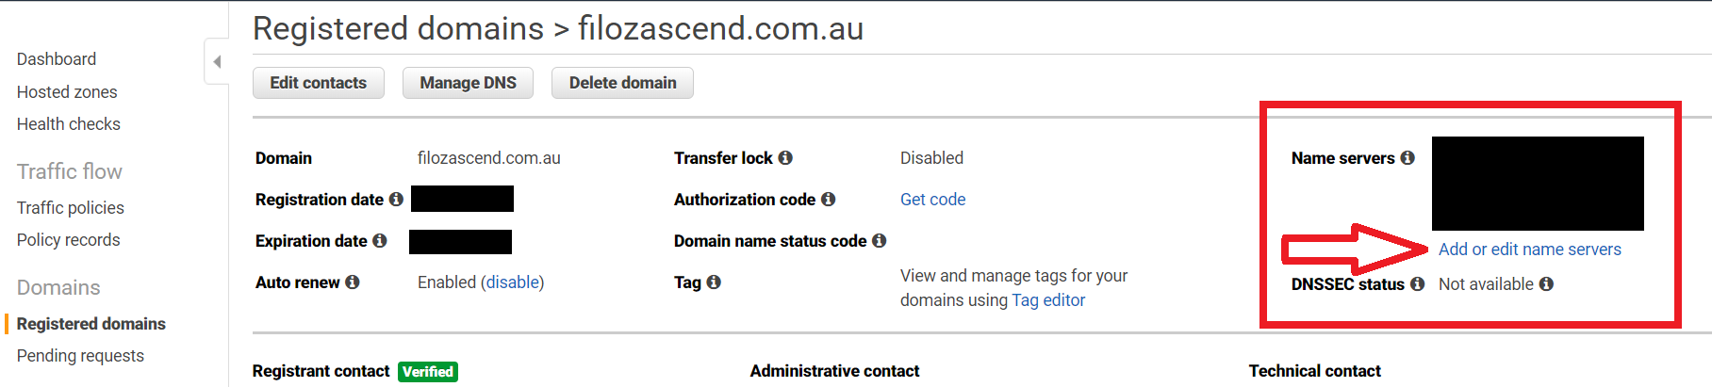The width and height of the screenshot is (1712, 387).
Task: Open the Add or edit name servers link
Action: coord(1530,250)
